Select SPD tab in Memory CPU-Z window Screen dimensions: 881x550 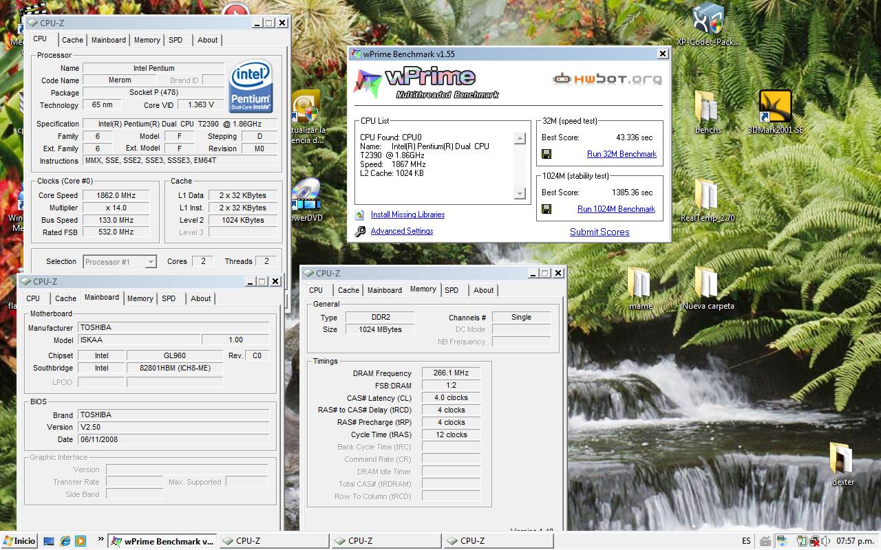coord(452,290)
